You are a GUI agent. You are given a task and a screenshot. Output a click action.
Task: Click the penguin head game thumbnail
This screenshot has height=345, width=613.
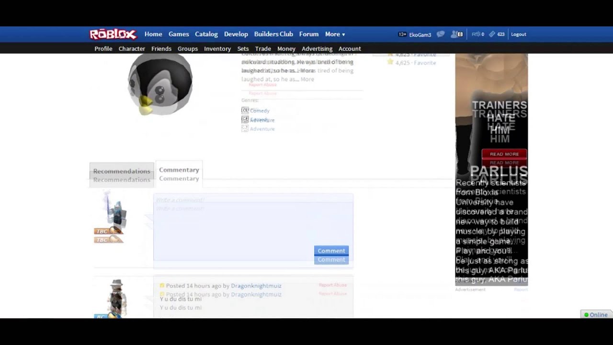pyautogui.click(x=160, y=84)
